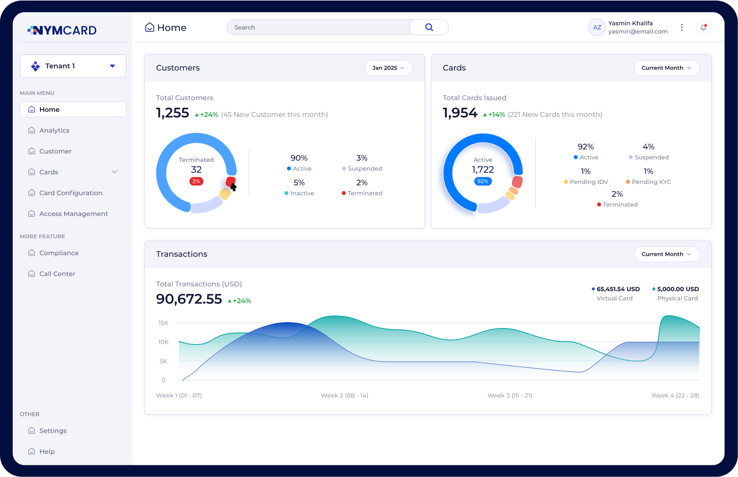Open the notification bell
This screenshot has width=738, height=477.
click(703, 27)
